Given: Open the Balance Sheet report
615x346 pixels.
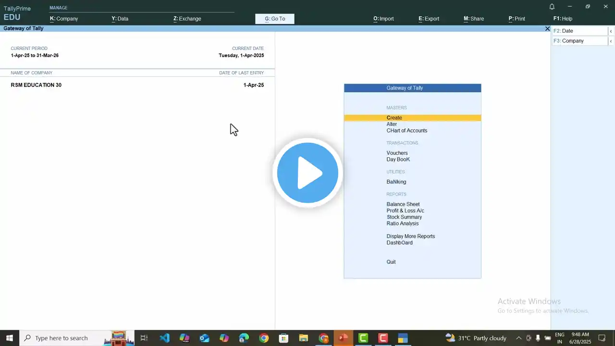Looking at the screenshot, I should coord(403,204).
